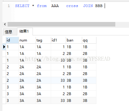Click the id column header
The image size is (129, 111).
coord(12,40)
